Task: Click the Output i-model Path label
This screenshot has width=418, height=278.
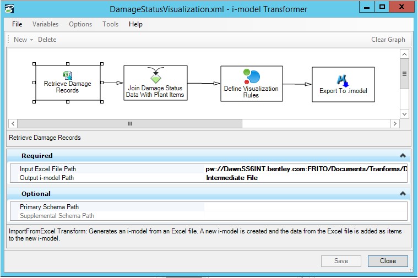Action: pyautogui.click(x=47, y=178)
